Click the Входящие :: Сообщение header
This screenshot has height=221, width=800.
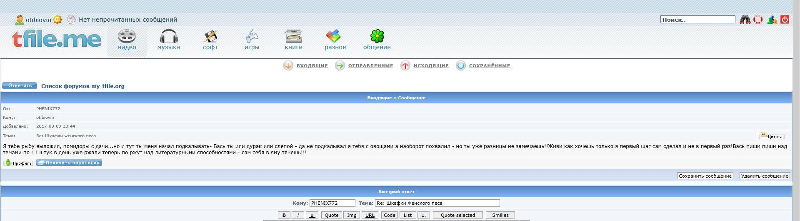[396, 98]
